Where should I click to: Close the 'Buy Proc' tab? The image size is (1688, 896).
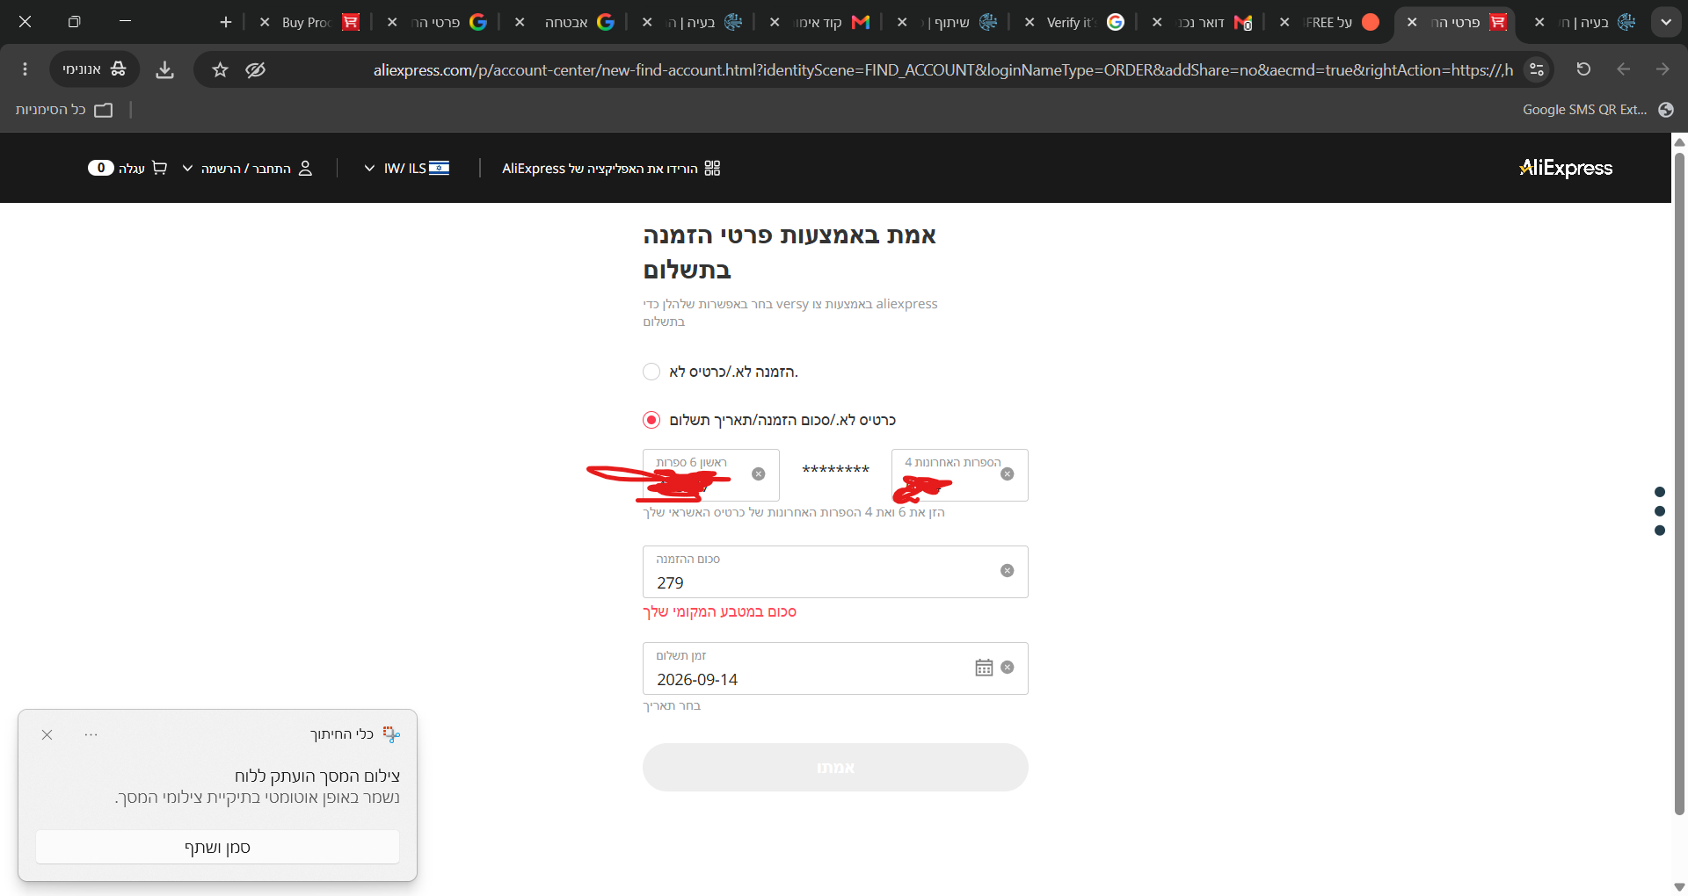265,22
